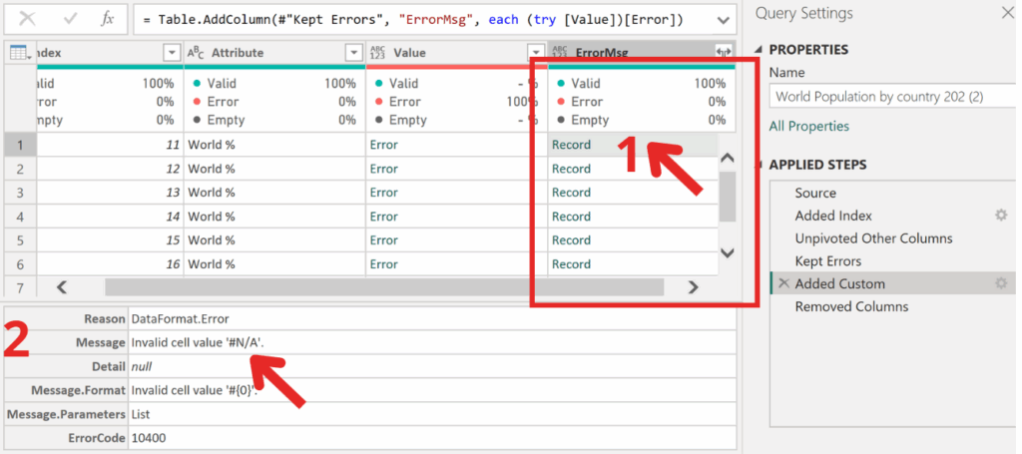The height and width of the screenshot is (454, 1022).
Task: Expand the ErrorMsg column record icon
Action: [724, 52]
